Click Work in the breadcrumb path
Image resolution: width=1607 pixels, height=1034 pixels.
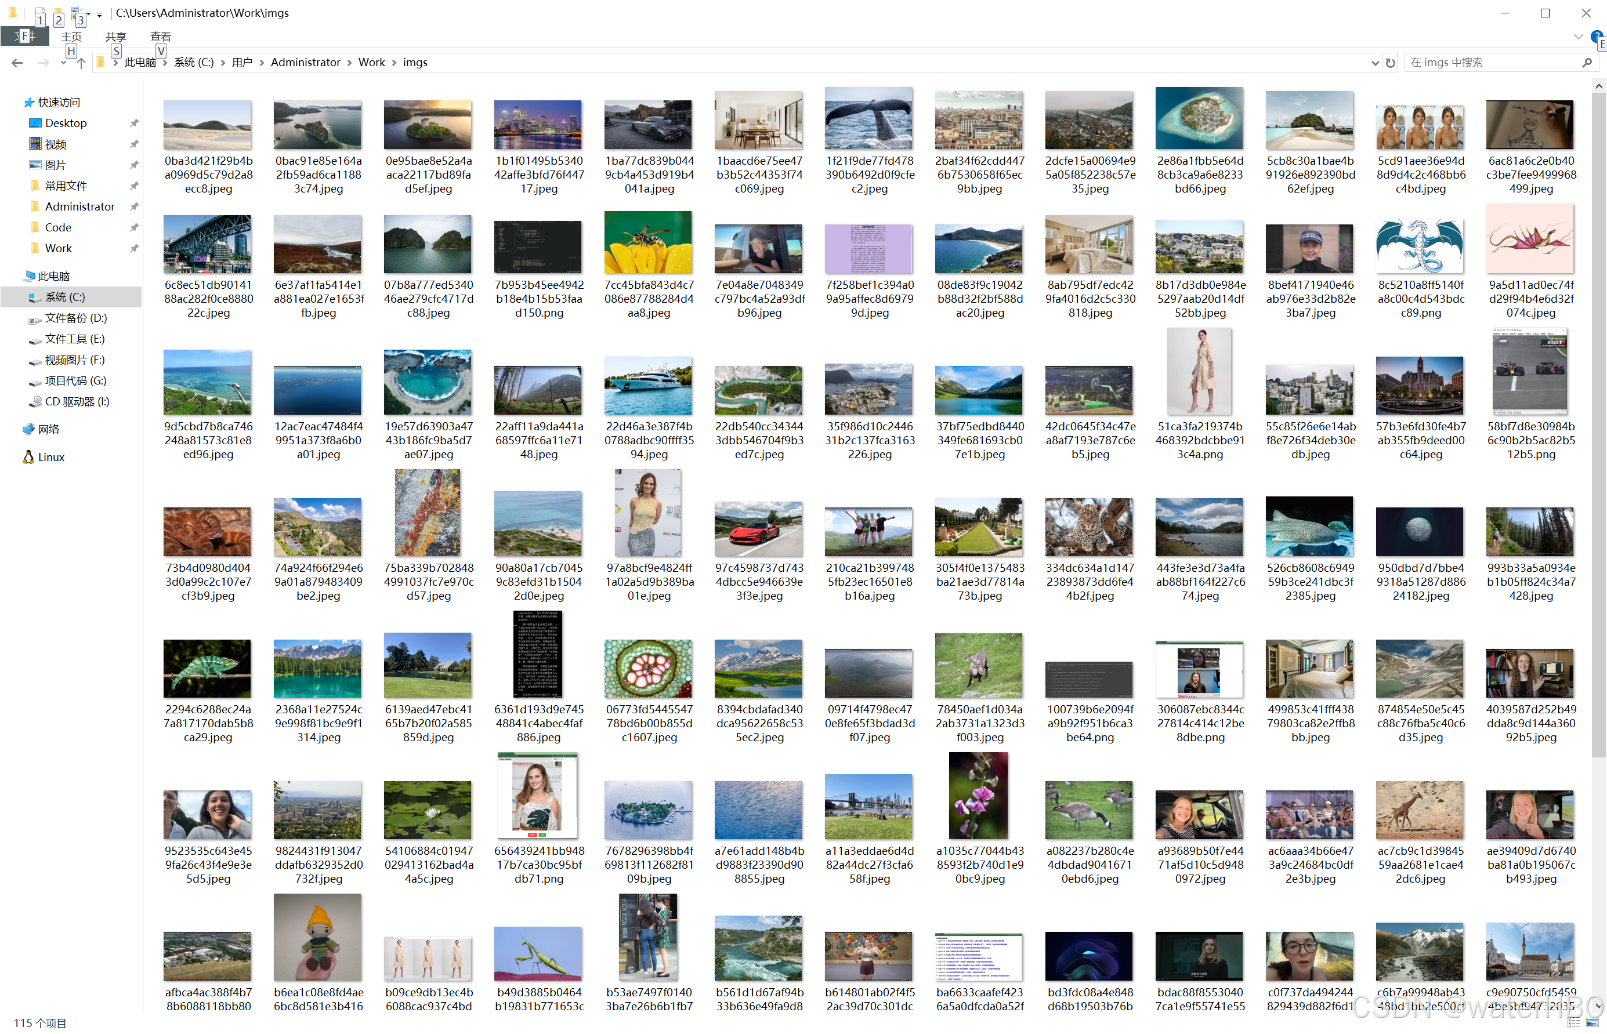click(371, 63)
